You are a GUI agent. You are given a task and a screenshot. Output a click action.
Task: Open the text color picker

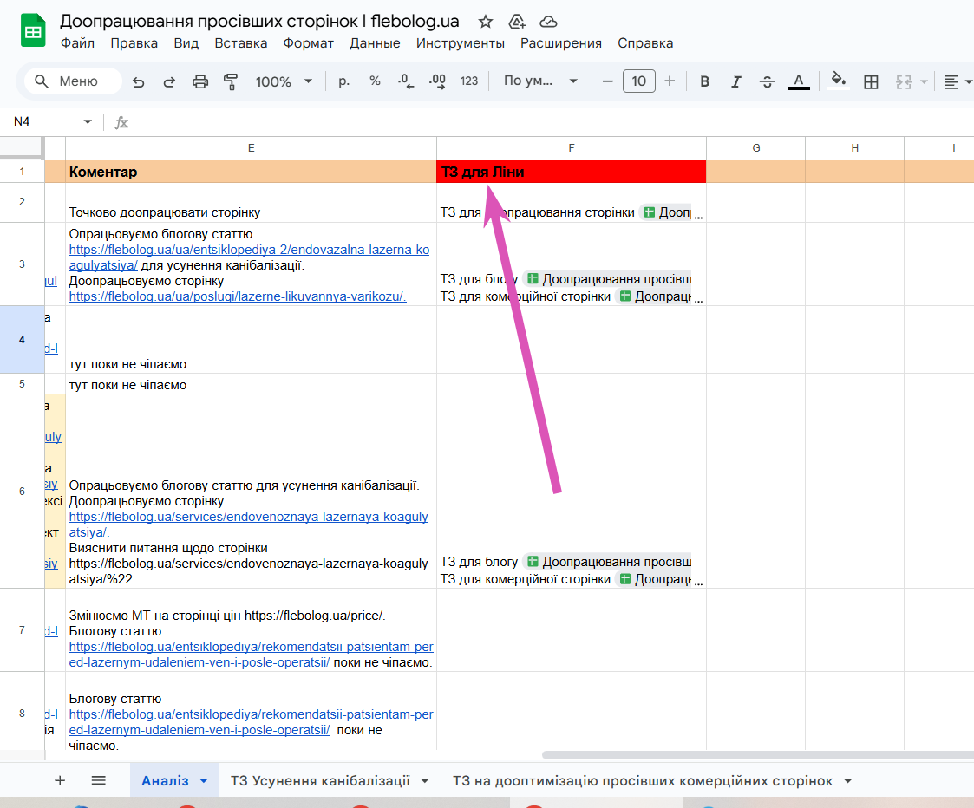799,81
